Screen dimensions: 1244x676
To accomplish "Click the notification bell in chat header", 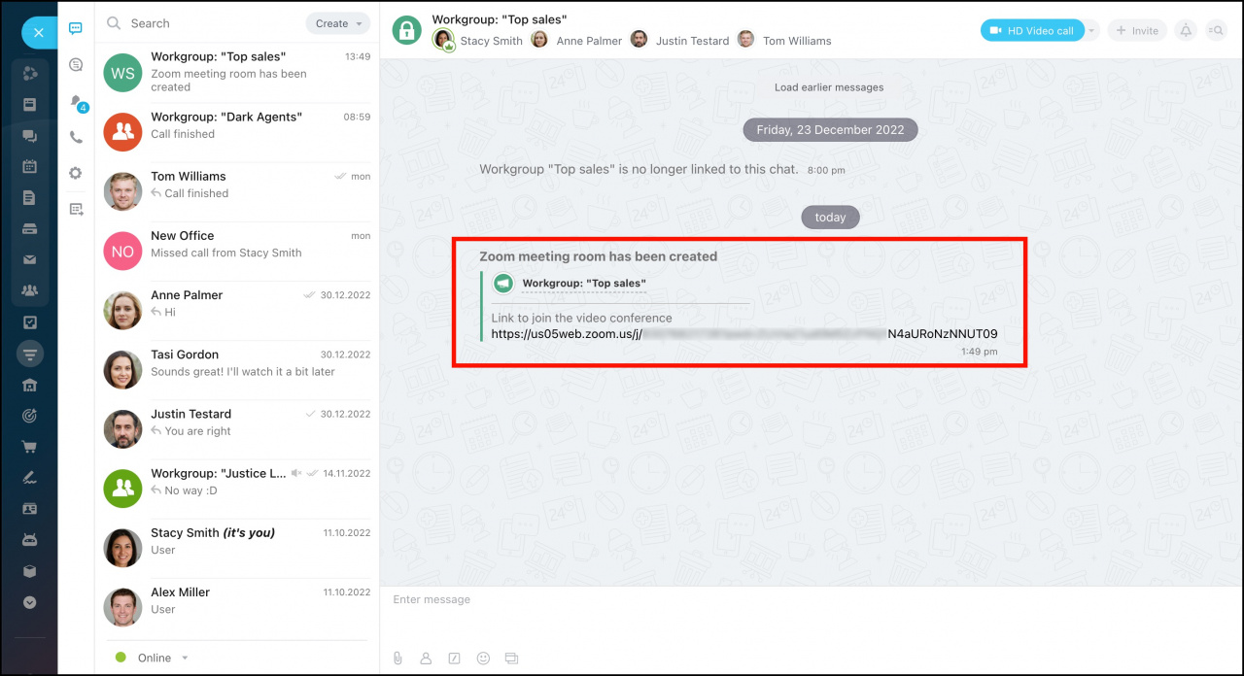I will click(1186, 30).
